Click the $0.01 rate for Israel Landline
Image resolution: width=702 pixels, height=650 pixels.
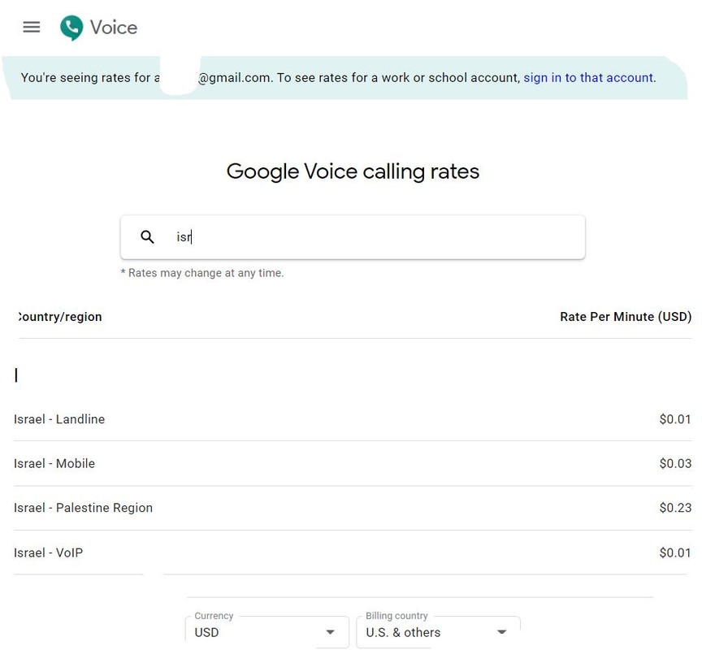point(675,419)
